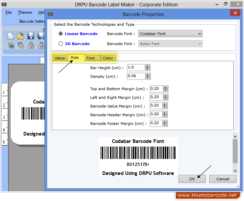Click the Bar Height value field
The image size is (244, 201).
[136, 67]
